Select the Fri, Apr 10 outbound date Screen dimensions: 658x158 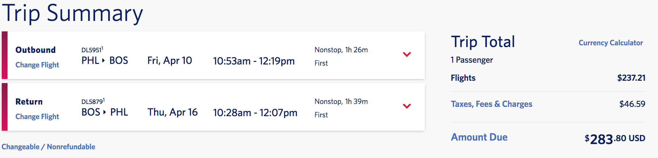pos(169,60)
